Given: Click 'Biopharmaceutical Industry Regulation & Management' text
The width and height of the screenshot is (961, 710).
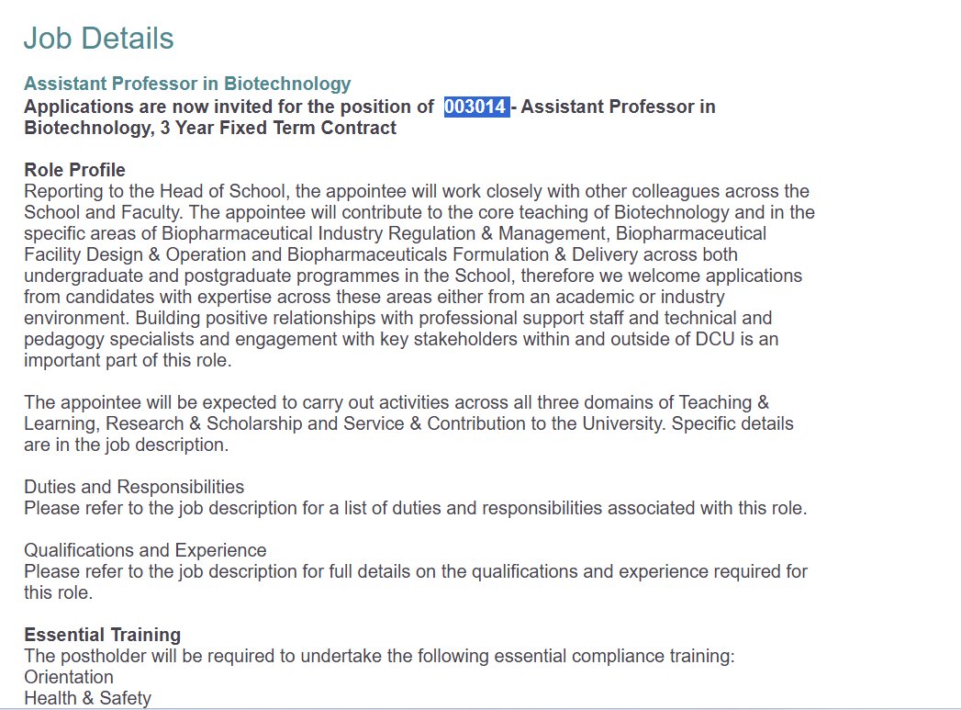Looking at the screenshot, I should 384,233.
